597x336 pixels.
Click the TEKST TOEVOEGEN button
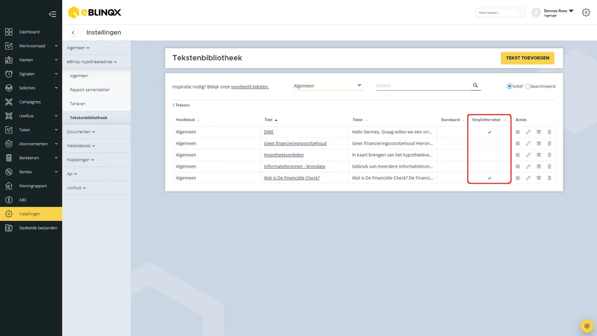click(527, 58)
